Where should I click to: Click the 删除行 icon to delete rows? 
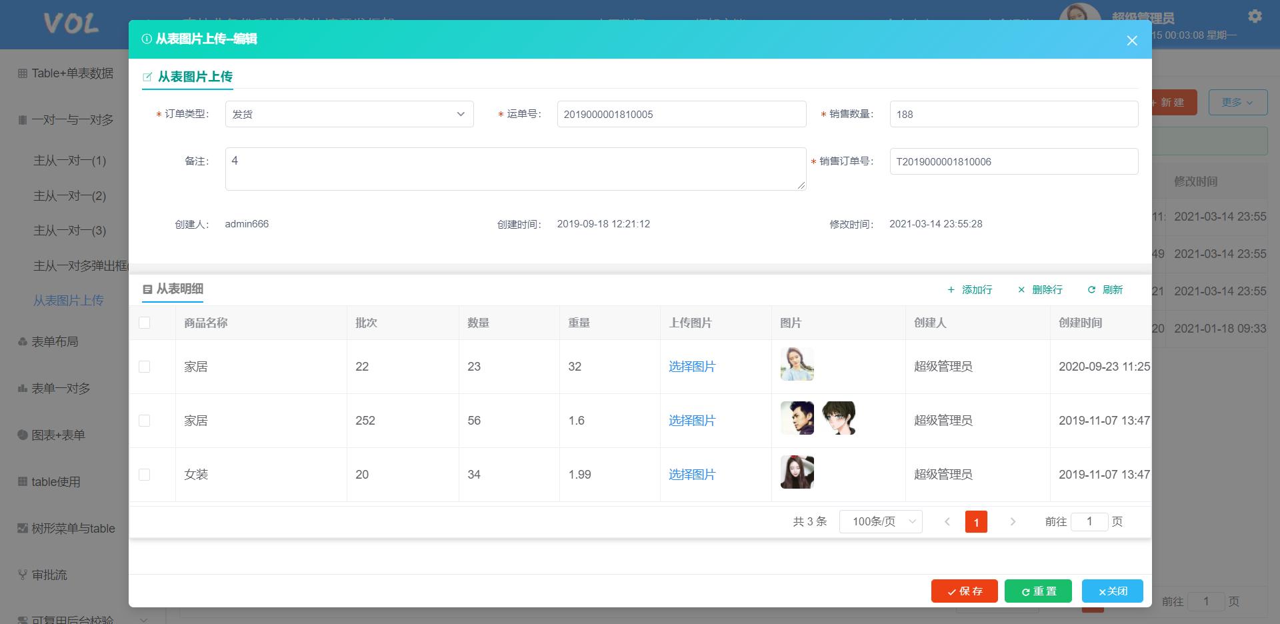(1021, 290)
